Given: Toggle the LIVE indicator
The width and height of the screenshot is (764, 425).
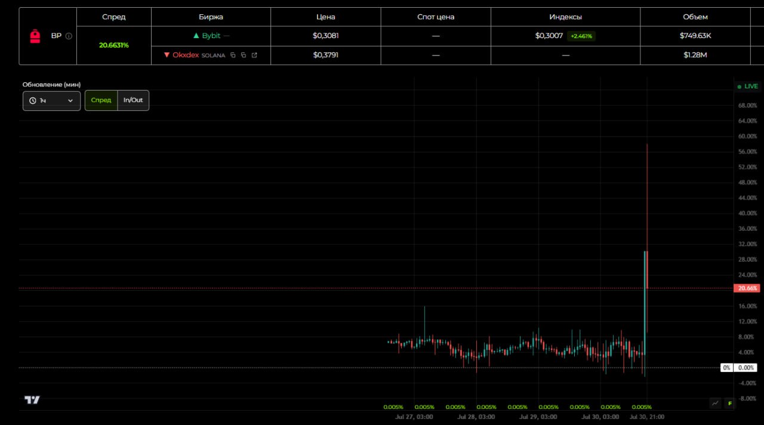Looking at the screenshot, I should click(747, 86).
